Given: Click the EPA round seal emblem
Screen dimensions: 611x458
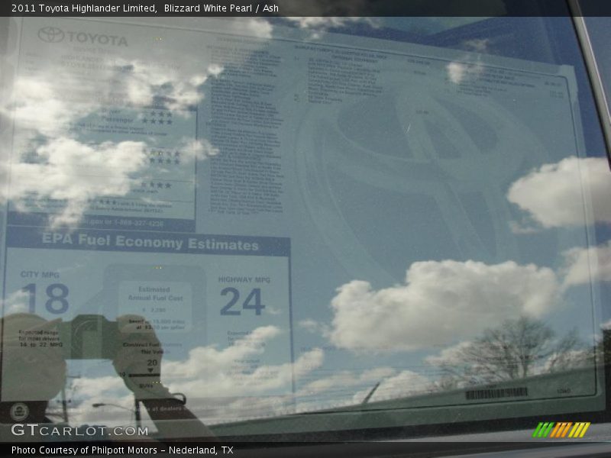Looking at the screenshot, I should click(19, 411).
